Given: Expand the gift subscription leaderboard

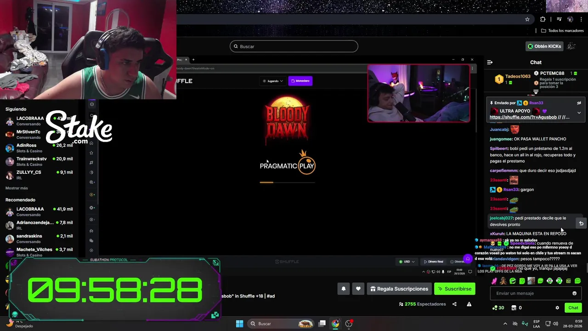Looking at the screenshot, I should click(536, 92).
